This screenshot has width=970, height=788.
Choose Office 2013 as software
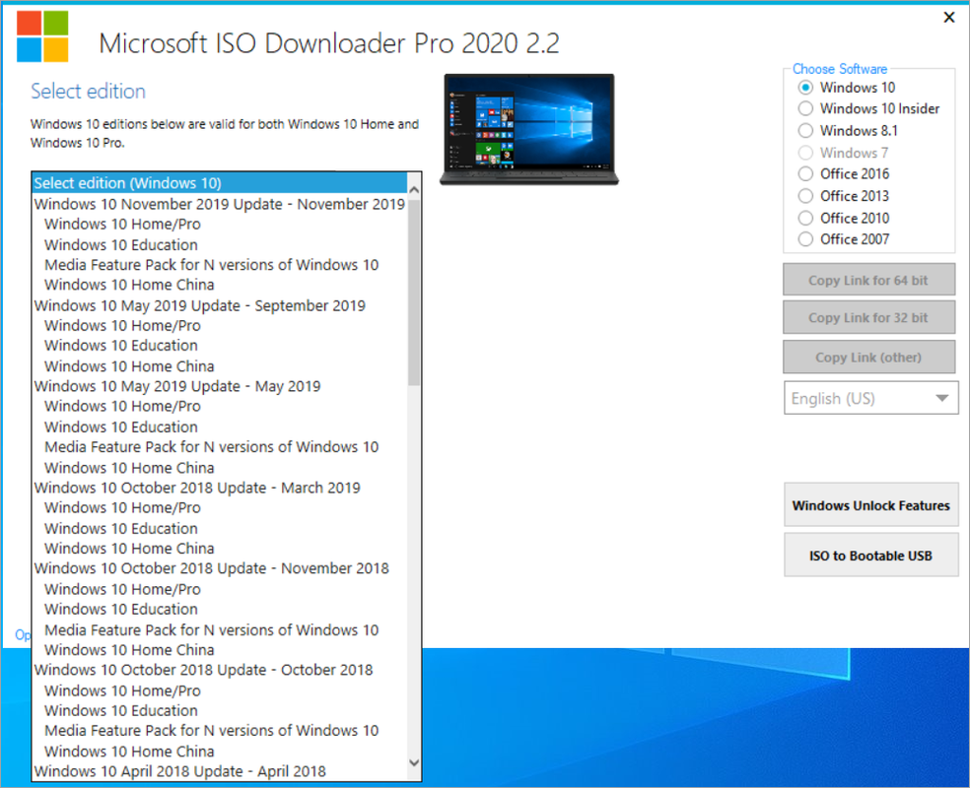[x=804, y=196]
